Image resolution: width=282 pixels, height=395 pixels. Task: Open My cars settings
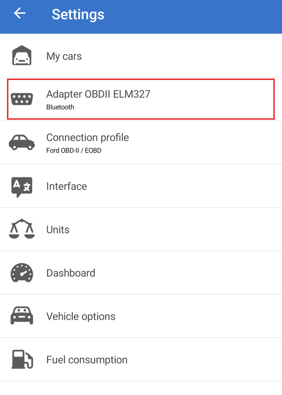coord(64,56)
